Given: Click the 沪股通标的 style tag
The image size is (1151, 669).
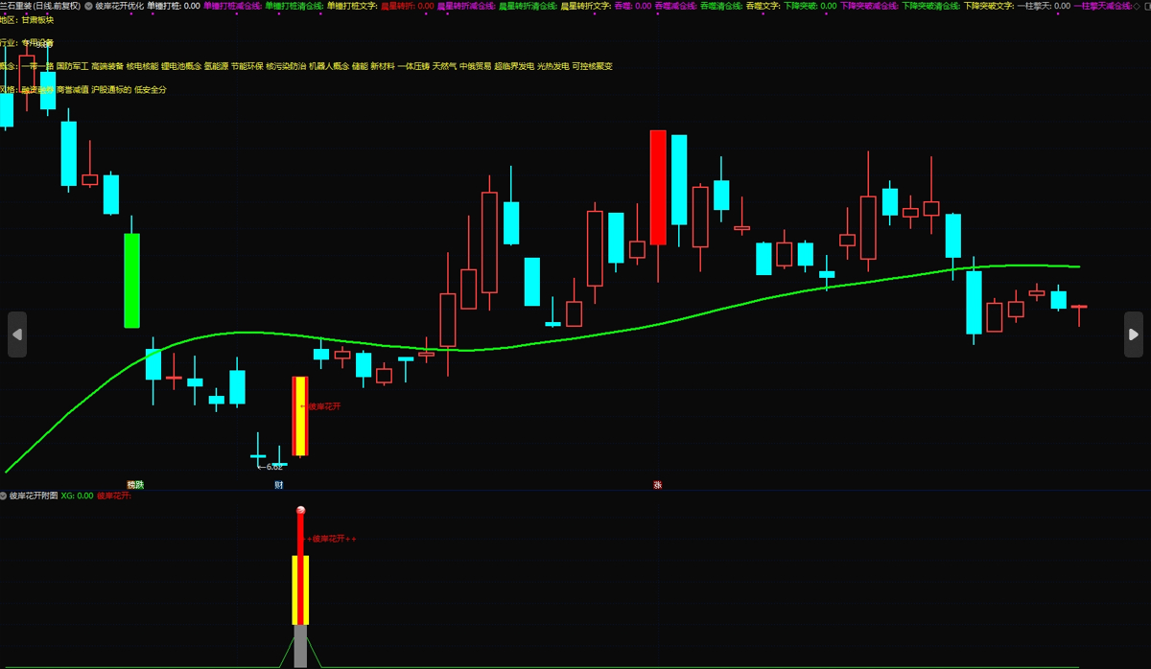Looking at the screenshot, I should click(111, 89).
